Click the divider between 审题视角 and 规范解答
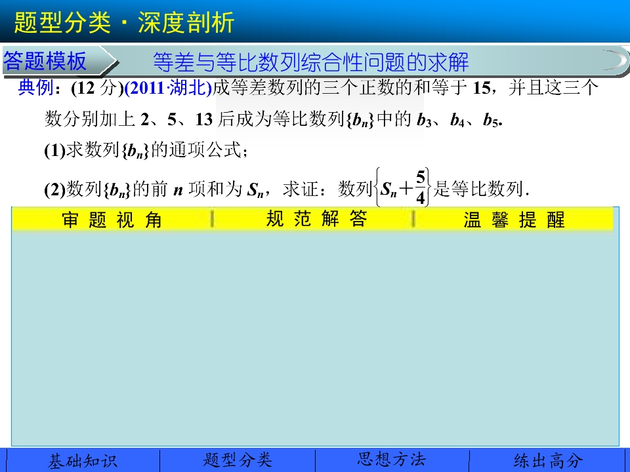This screenshot has width=630, height=472. (x=211, y=220)
